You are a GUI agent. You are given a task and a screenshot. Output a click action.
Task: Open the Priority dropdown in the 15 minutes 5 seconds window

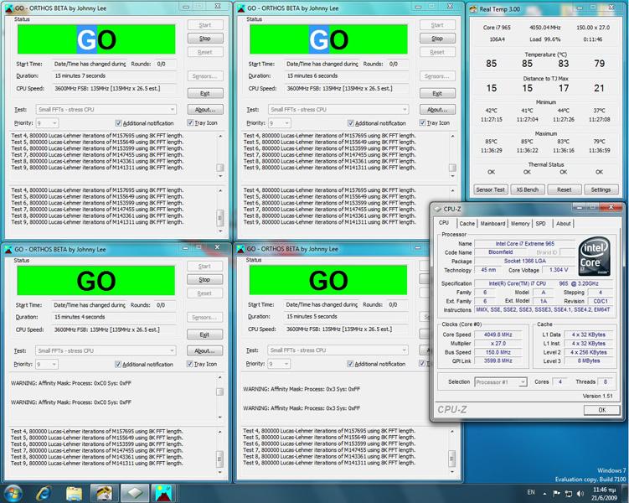(x=279, y=364)
